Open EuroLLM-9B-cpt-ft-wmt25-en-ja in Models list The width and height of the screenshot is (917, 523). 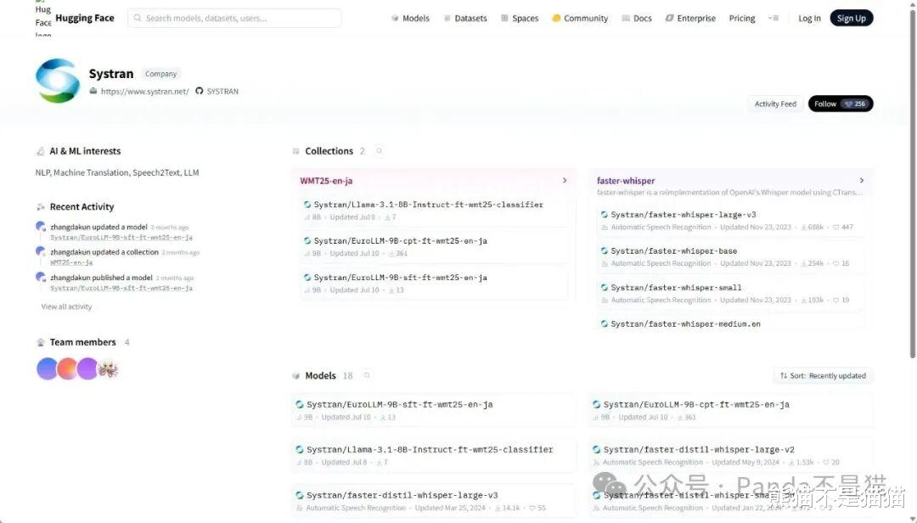730,410
